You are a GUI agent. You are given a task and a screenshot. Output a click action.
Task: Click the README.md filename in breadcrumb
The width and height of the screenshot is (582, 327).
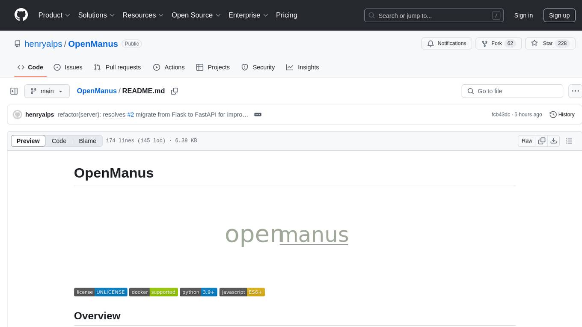click(143, 91)
